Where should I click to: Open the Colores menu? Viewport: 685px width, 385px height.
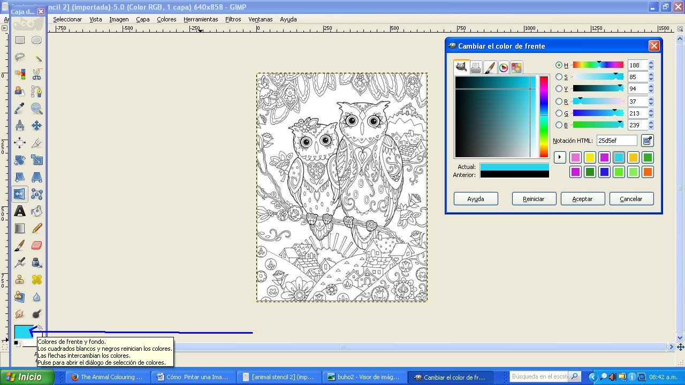click(x=166, y=19)
